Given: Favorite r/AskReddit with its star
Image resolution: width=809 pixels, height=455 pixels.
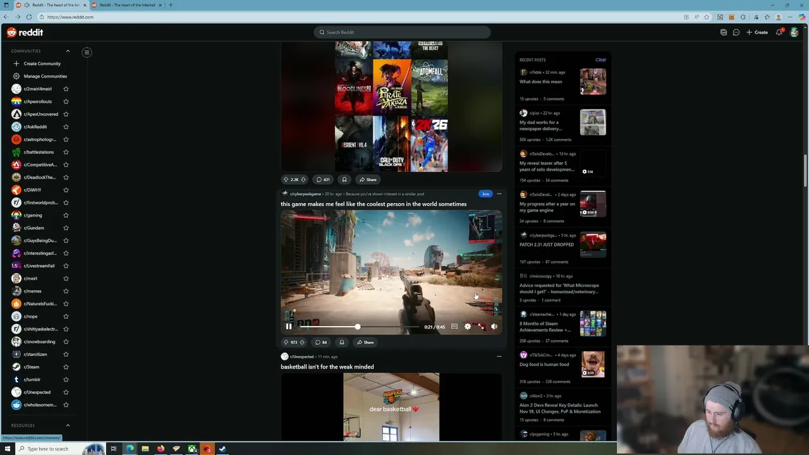Looking at the screenshot, I should (66, 127).
